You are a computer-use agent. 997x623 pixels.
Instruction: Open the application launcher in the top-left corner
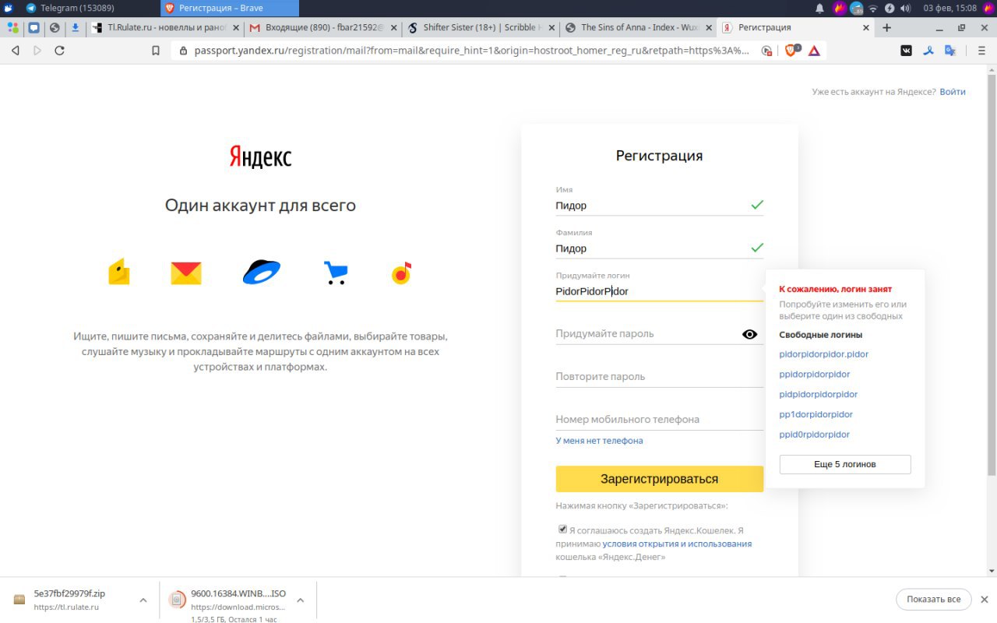click(9, 8)
